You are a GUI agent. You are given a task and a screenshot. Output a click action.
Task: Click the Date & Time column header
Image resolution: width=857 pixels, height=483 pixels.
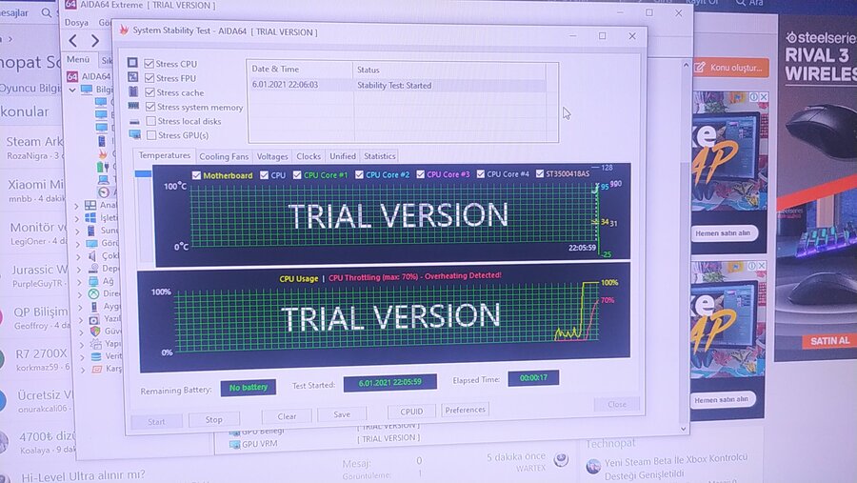point(300,70)
